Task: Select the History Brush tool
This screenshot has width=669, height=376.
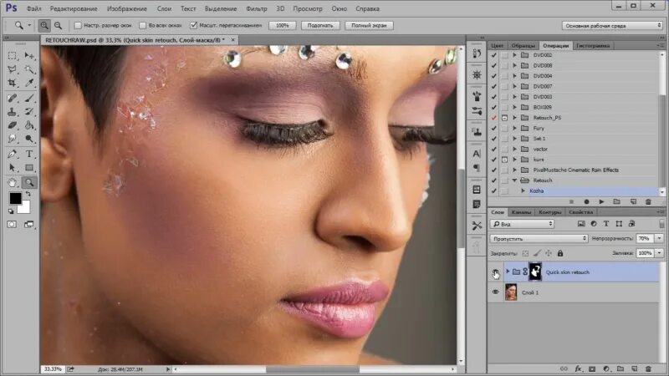Action: pyautogui.click(x=29, y=112)
